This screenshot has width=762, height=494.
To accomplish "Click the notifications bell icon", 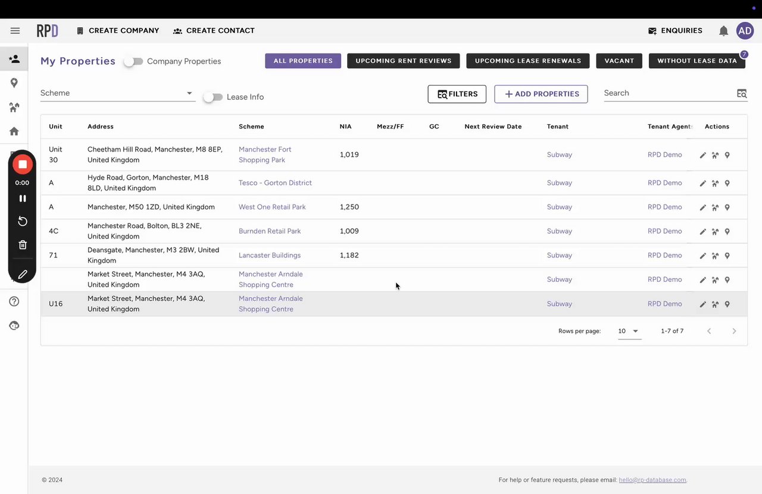I will (x=723, y=31).
